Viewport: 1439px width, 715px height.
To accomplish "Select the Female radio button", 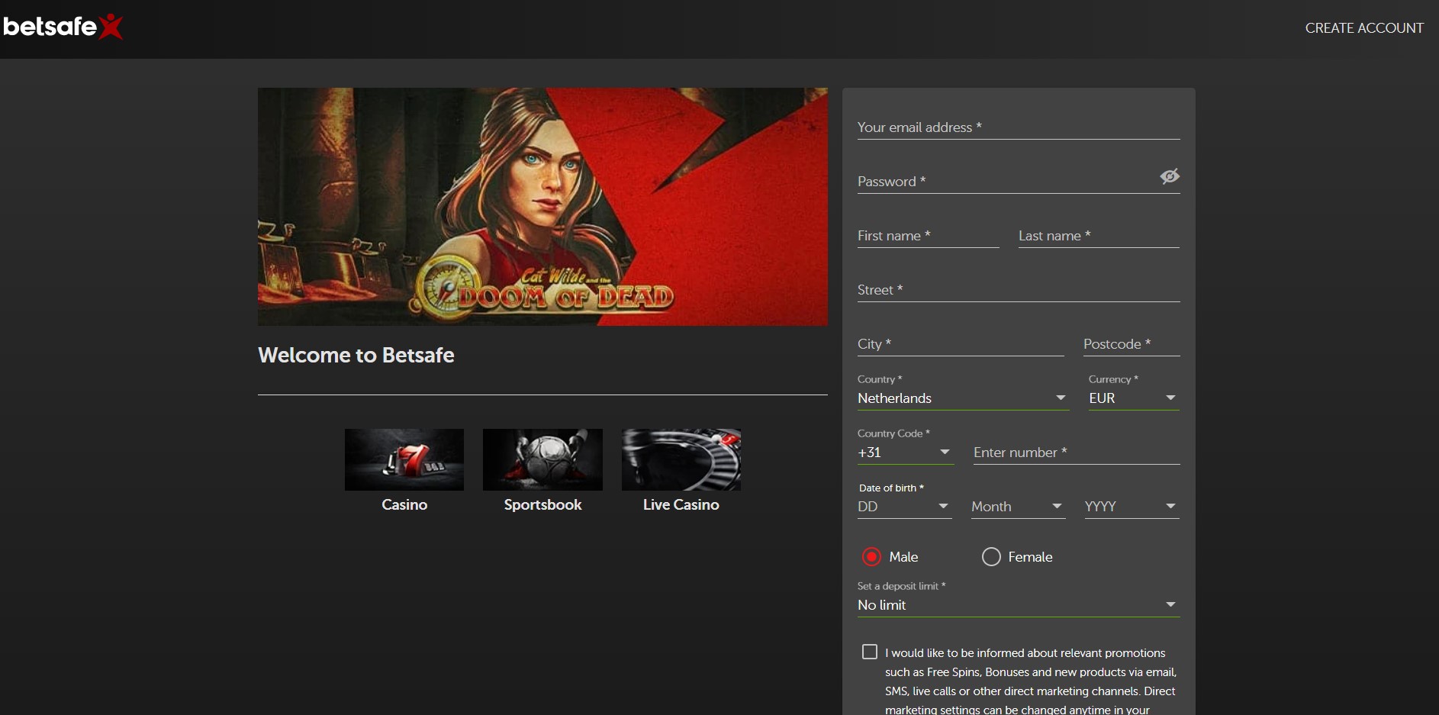I will click(990, 557).
